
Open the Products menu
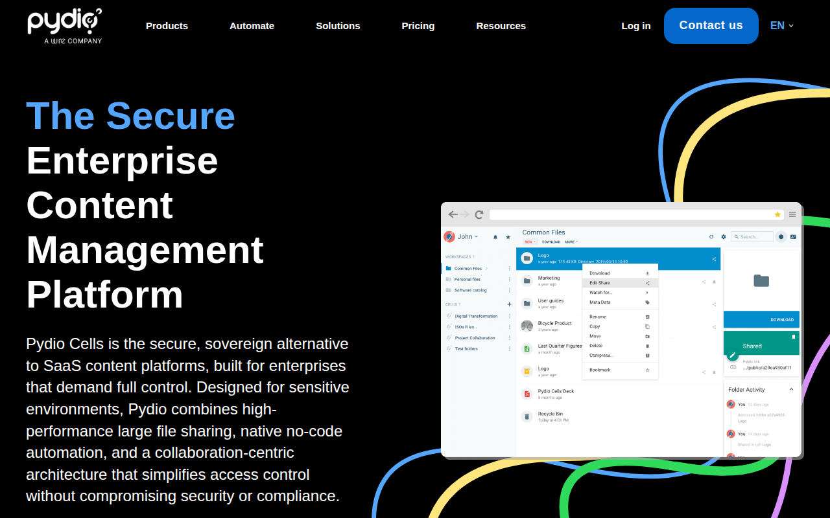click(x=167, y=26)
